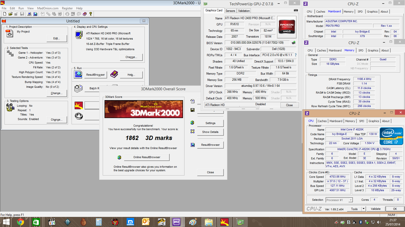Click the clock showing 21:37

[393, 220]
